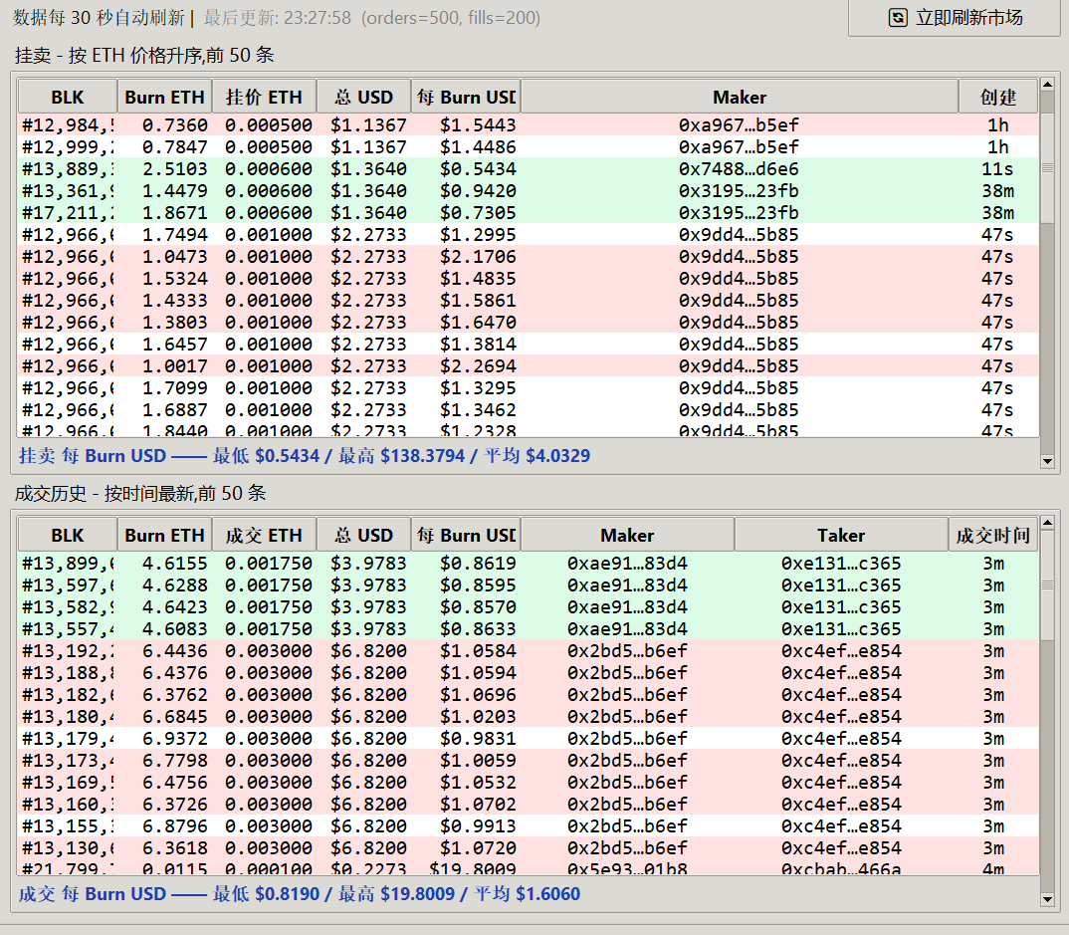Select sell row with Burn ETH 1.6457

coord(529,344)
